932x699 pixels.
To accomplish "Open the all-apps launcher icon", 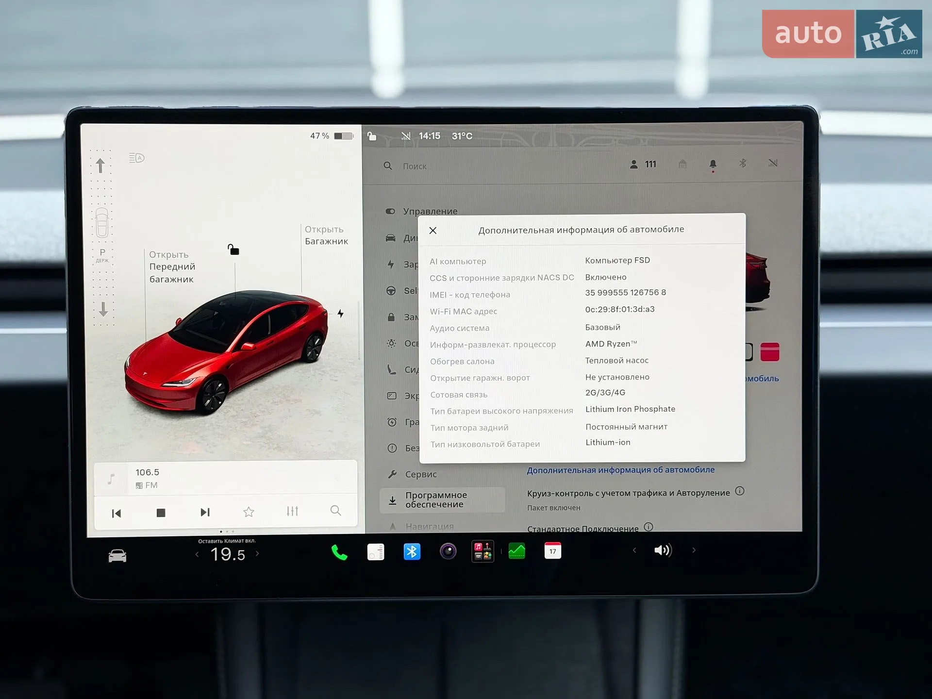I will point(483,551).
